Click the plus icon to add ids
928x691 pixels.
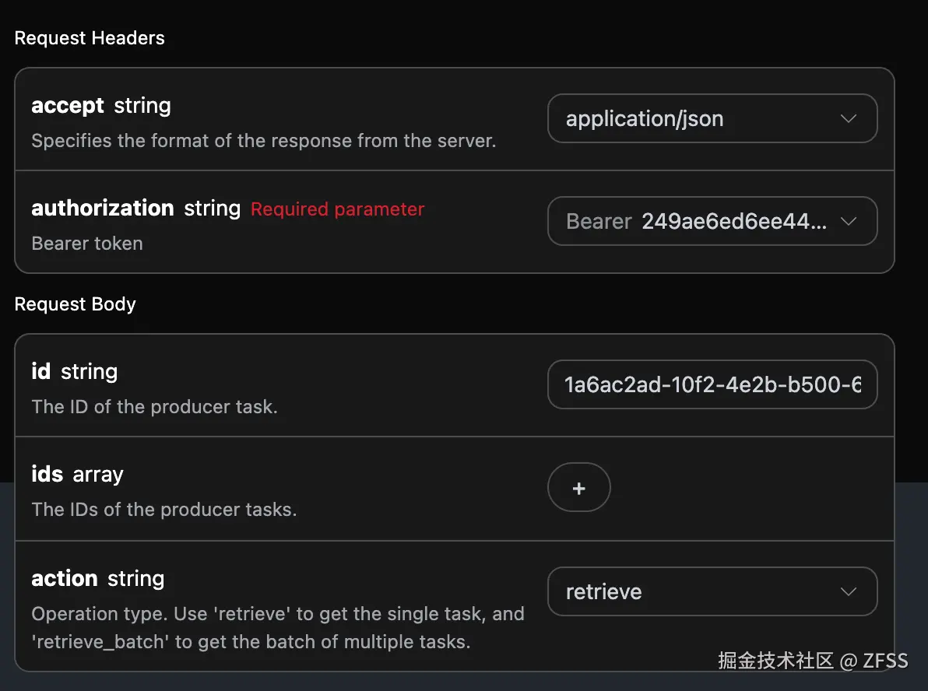coord(578,488)
